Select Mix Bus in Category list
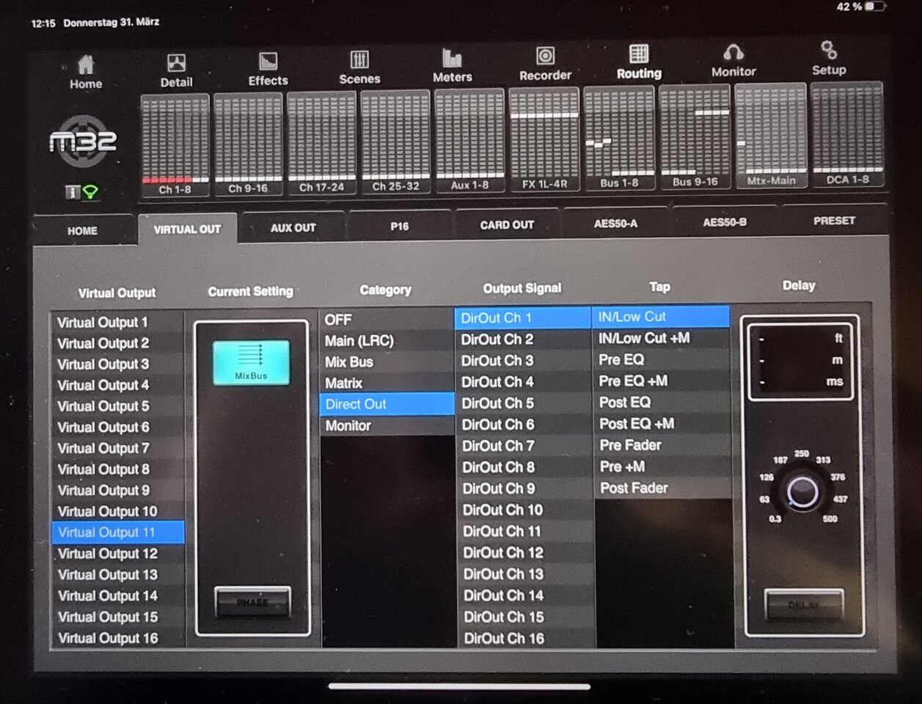Screen dimensions: 922x704 coord(349,362)
